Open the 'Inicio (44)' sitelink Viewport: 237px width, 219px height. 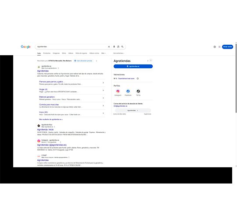click(x=43, y=112)
